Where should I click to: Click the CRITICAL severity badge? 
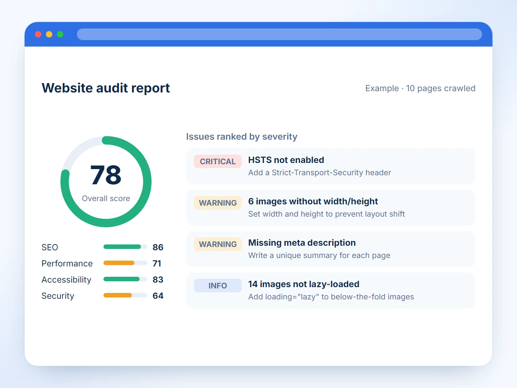pos(218,161)
